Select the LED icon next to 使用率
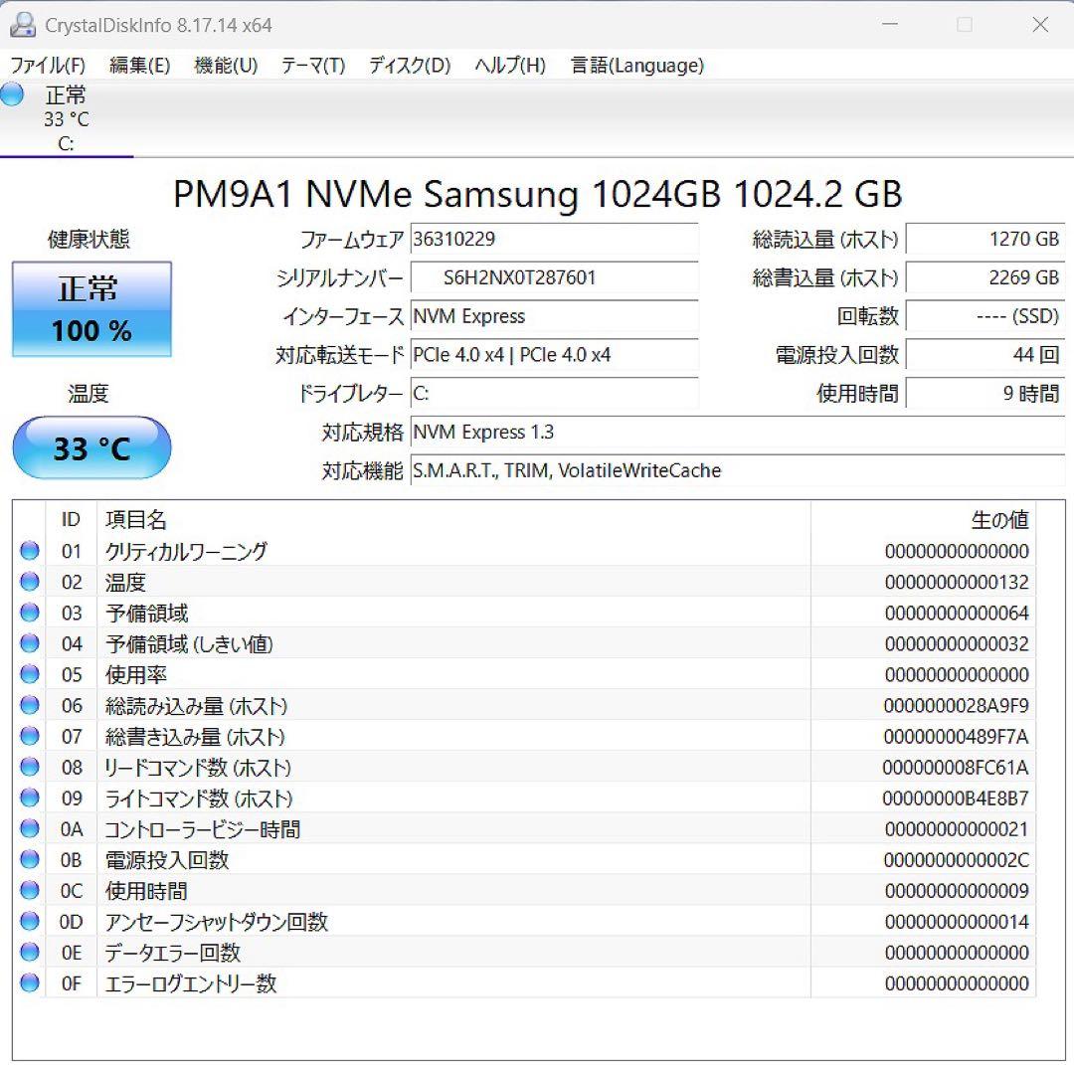Viewport: 1074px width, 1065px height. [x=29, y=674]
